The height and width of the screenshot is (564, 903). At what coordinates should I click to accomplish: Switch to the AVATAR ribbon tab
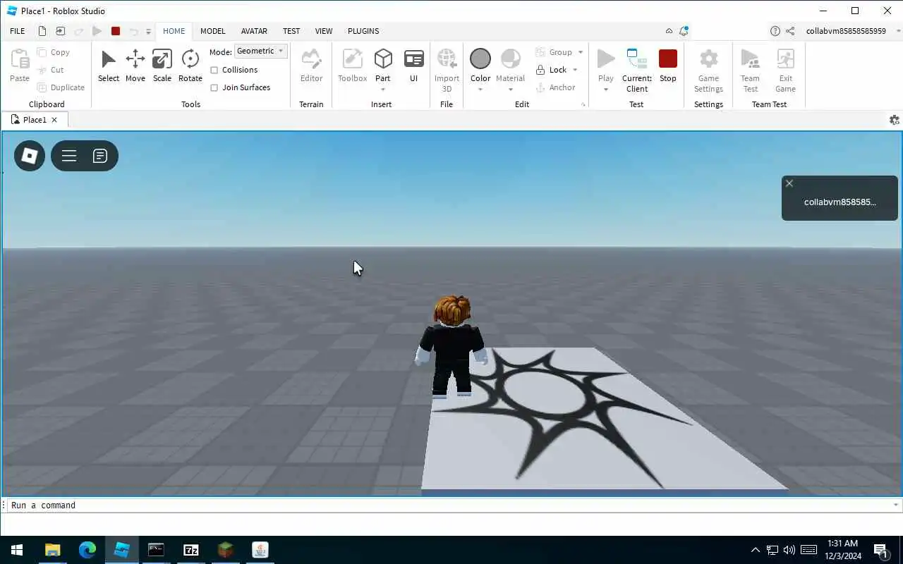tap(254, 31)
